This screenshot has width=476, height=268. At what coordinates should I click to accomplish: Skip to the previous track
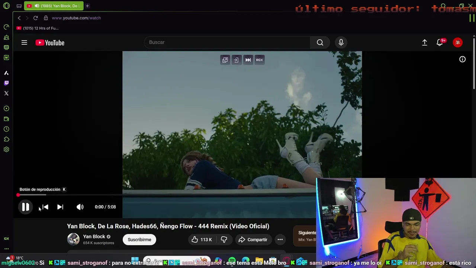coord(45,207)
